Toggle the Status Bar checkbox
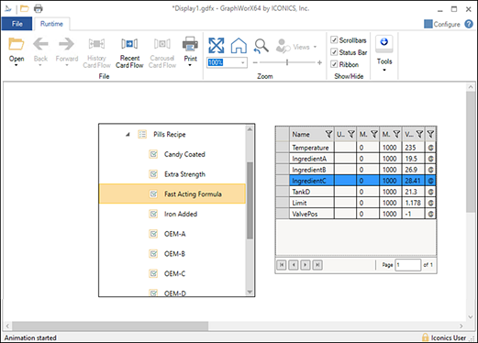478x343 pixels. (334, 52)
